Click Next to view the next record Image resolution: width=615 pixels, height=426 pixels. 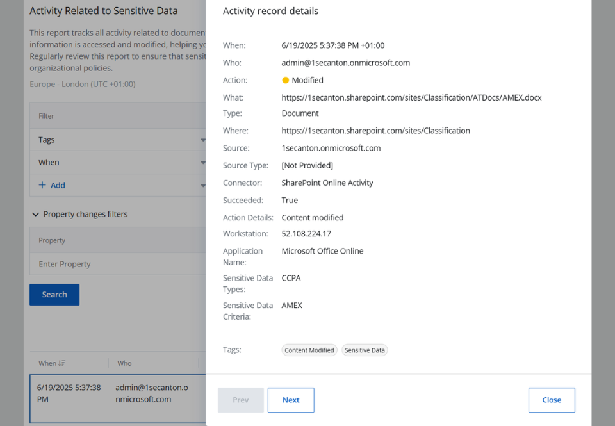pos(291,400)
